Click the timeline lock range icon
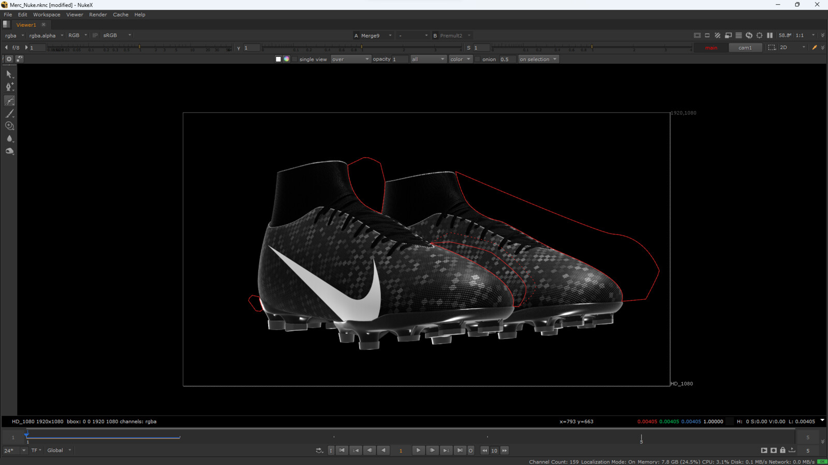The height and width of the screenshot is (465, 828). (x=783, y=451)
